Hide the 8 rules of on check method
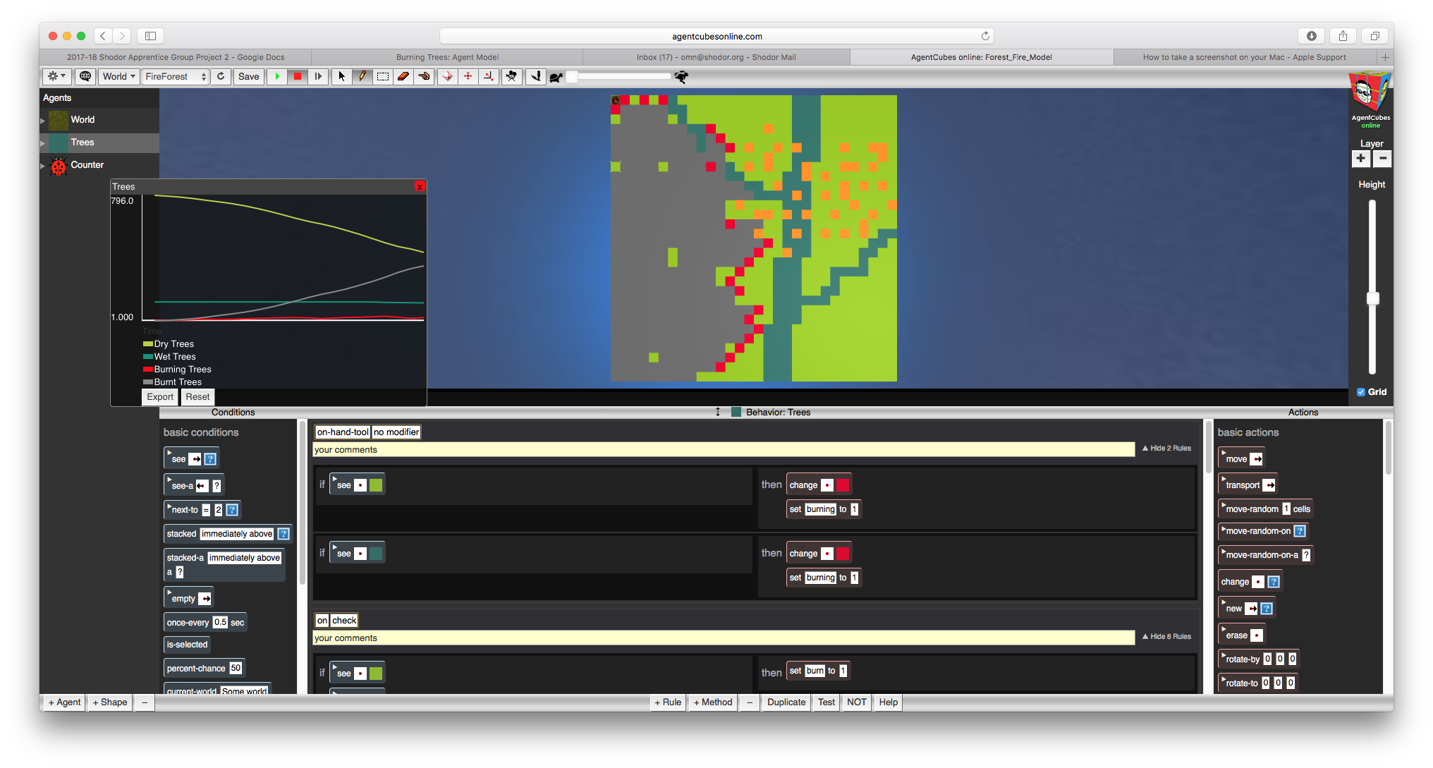 (1166, 637)
